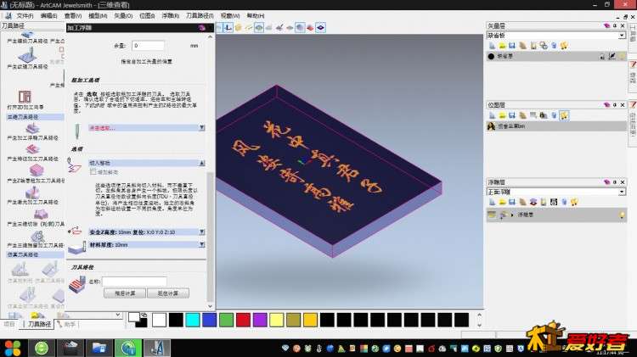Click the ArtCAM icon in the Windows taskbar

[157, 348]
